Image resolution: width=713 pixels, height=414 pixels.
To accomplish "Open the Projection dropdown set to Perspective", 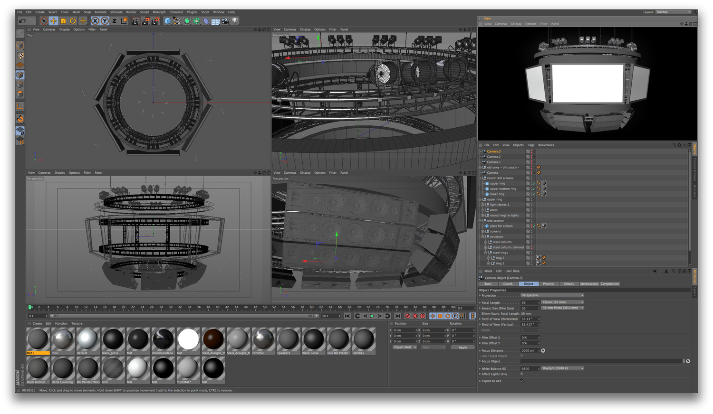I will pos(552,295).
